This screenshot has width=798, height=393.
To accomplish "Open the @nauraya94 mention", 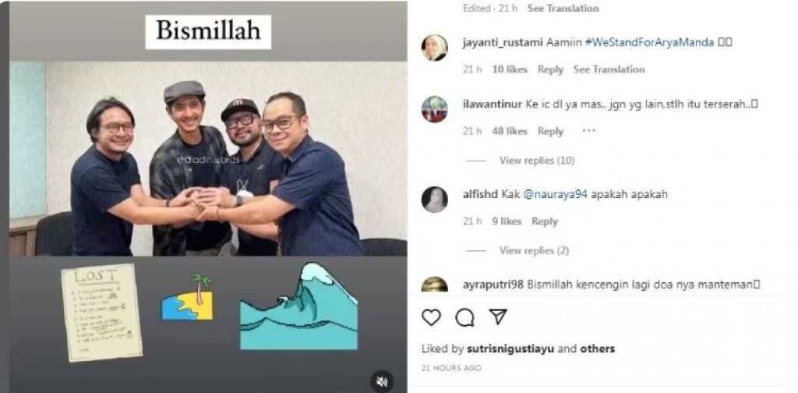I will click(556, 194).
